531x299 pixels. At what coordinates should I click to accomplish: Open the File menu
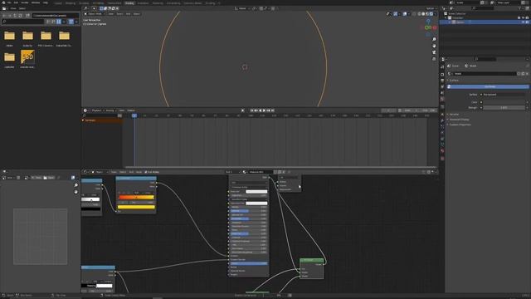click(9, 2)
